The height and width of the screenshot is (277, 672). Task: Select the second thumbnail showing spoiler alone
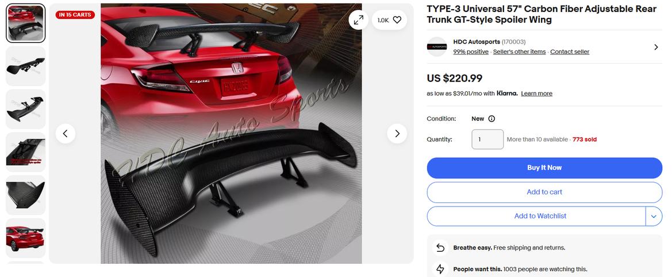26,67
